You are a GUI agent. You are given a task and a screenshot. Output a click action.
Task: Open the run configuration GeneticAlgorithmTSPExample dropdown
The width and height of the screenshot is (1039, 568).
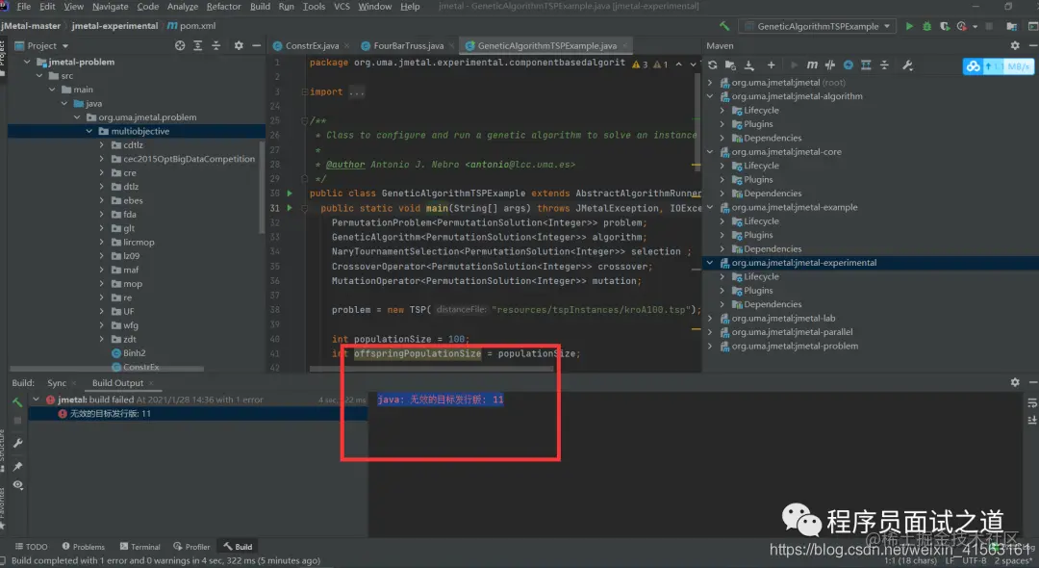[818, 27]
